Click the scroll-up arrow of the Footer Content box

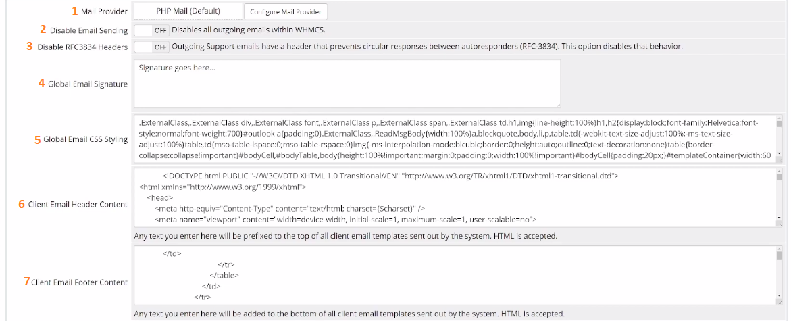pyautogui.click(x=779, y=251)
